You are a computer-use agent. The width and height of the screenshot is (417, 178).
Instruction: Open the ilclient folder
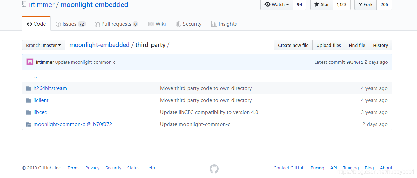[41, 100]
